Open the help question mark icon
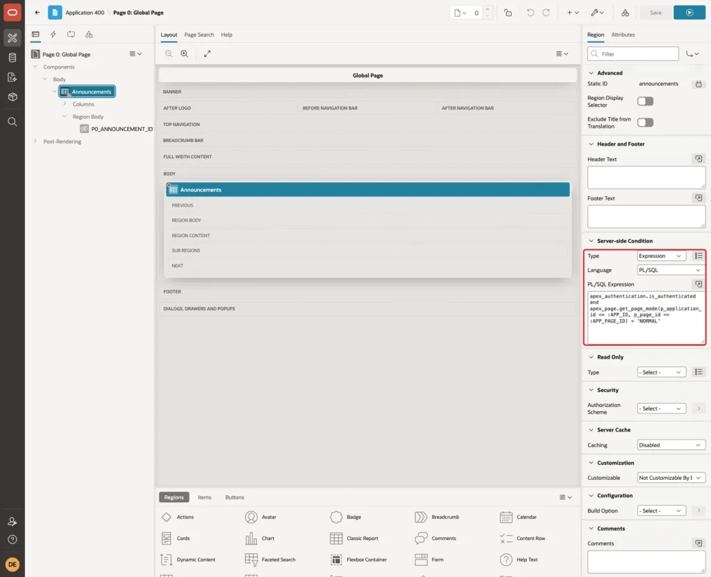This screenshot has height=577, width=711. tap(12, 540)
